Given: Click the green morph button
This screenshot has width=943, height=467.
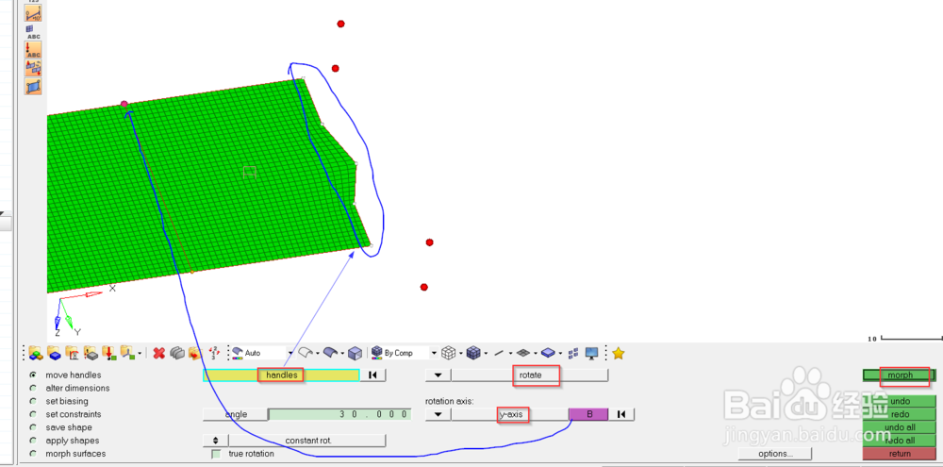Looking at the screenshot, I should tap(900, 375).
